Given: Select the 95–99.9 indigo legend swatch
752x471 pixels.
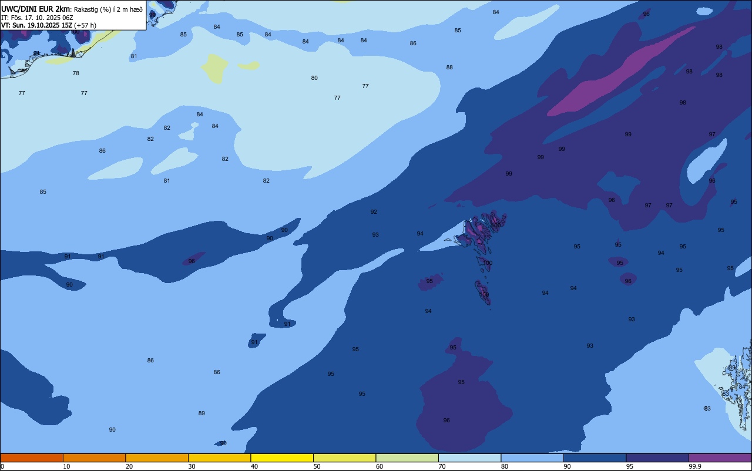Looking at the screenshot, I should 657,457.
